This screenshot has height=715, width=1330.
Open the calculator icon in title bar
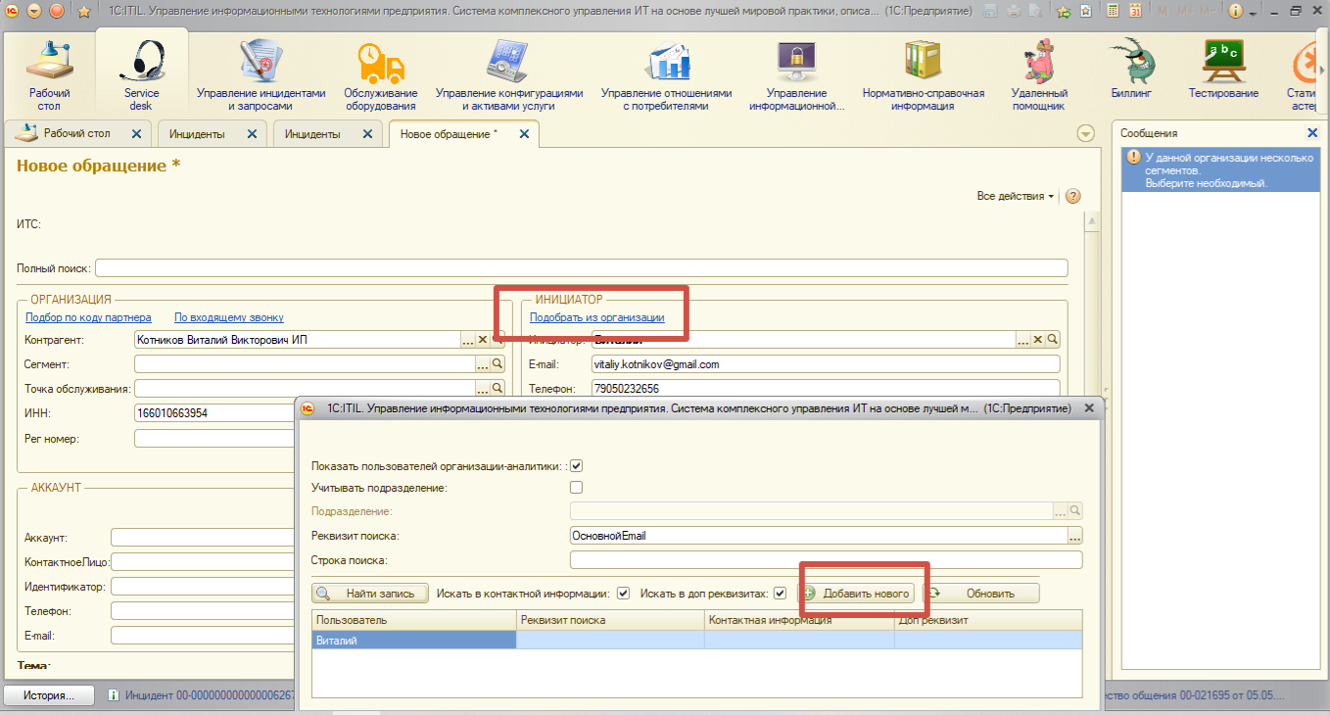click(1114, 11)
